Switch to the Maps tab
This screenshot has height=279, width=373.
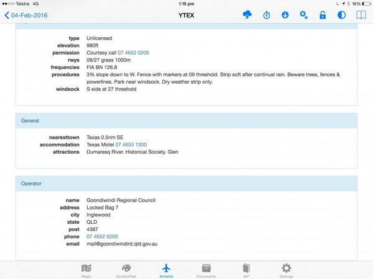coord(86,270)
